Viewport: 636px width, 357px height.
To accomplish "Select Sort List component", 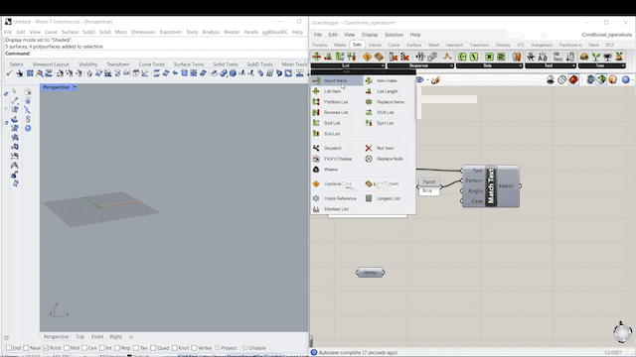I will pos(332,123).
